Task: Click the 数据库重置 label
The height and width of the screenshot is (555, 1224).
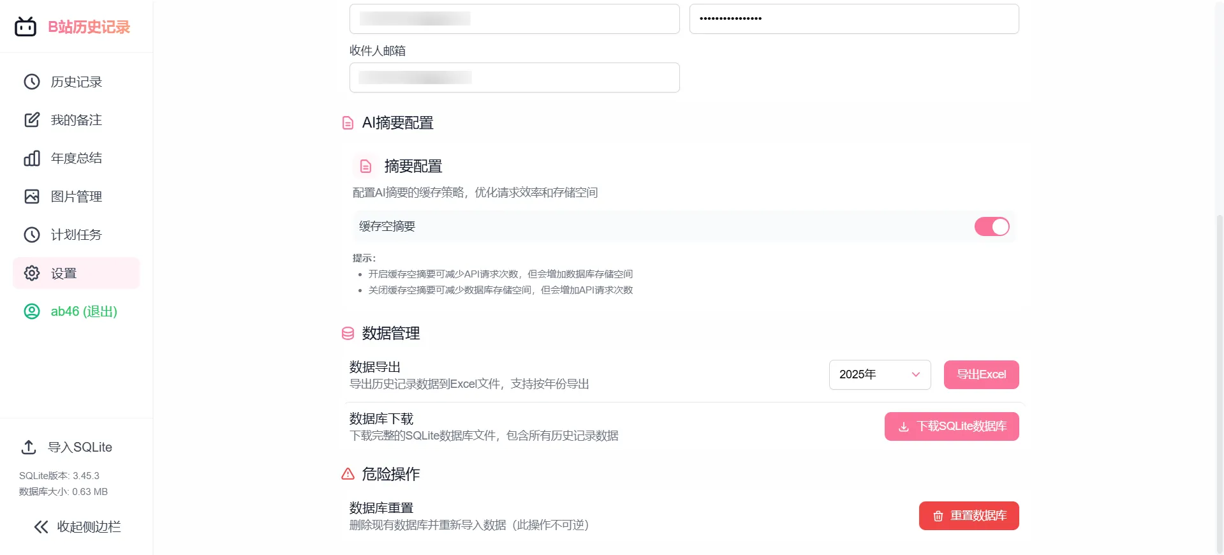Action: (381, 508)
